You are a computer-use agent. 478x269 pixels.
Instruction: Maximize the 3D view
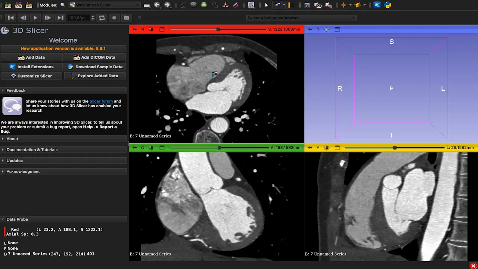point(337,30)
